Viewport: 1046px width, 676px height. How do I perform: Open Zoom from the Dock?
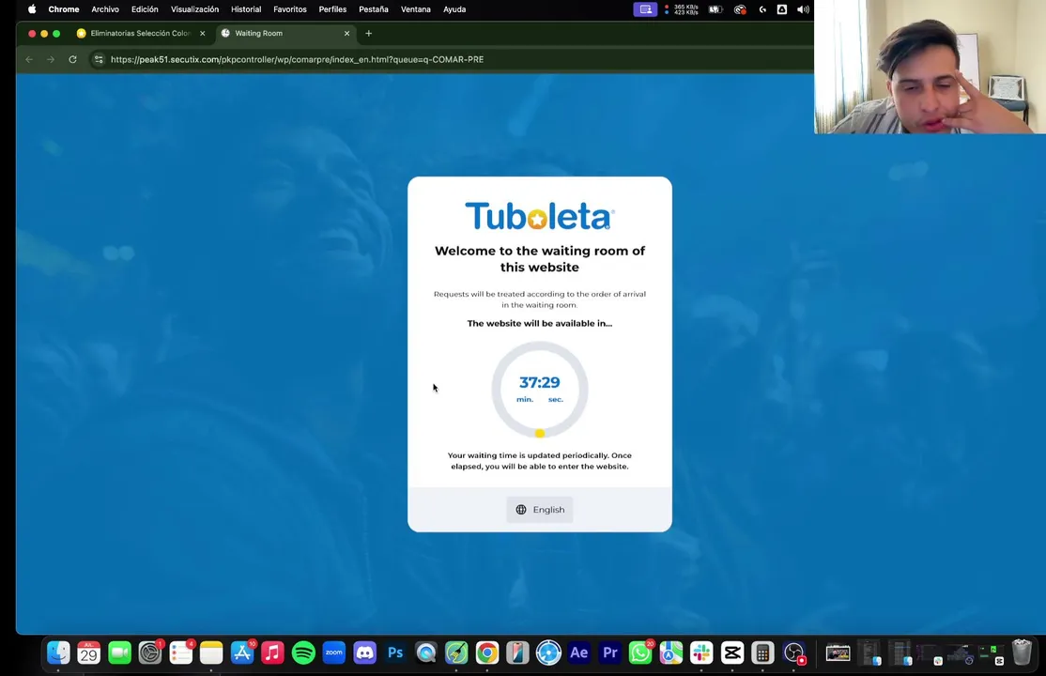pos(334,653)
